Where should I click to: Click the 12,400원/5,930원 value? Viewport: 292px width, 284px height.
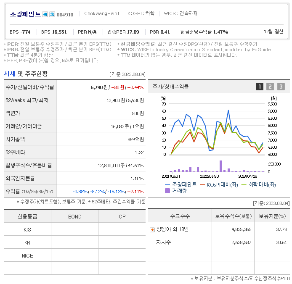[125, 100]
